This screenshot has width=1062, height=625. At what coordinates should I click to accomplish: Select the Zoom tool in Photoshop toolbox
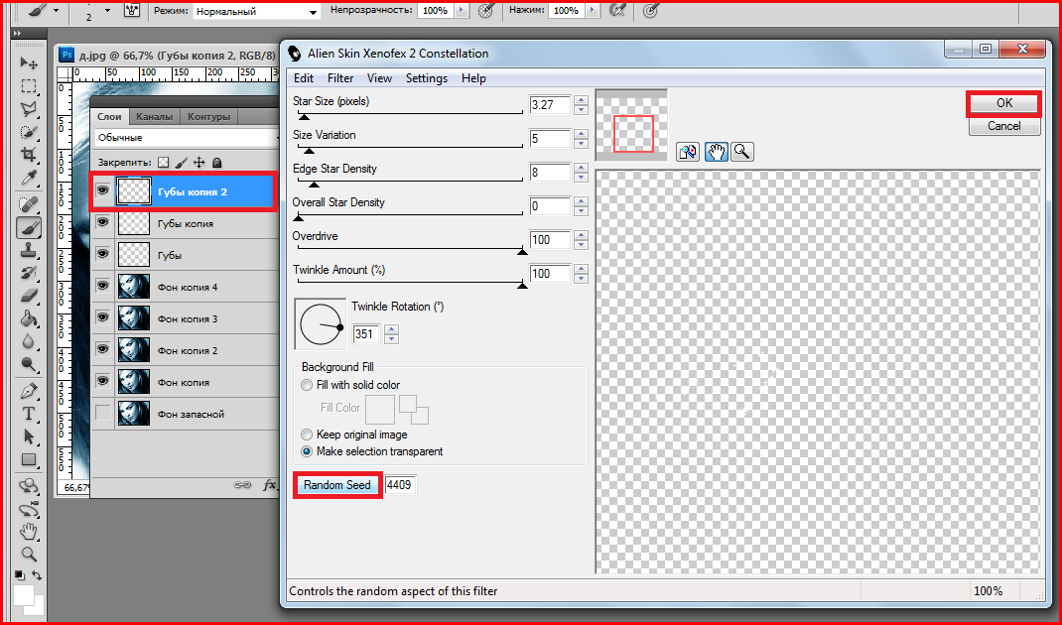(x=29, y=555)
